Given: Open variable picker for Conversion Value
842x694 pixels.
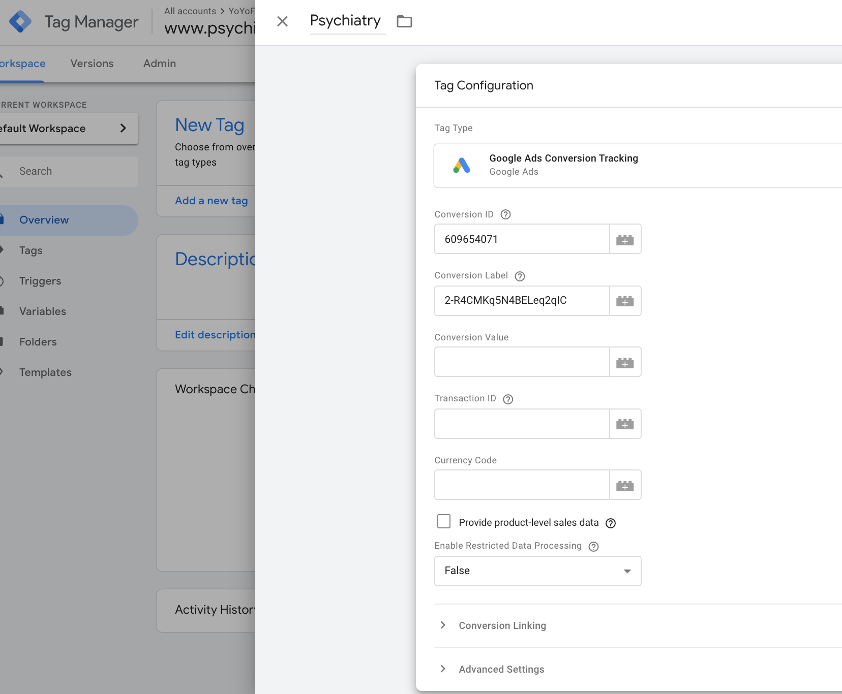Looking at the screenshot, I should coord(625,362).
